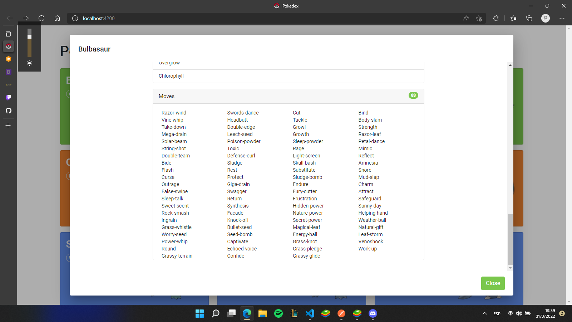Expand the vertical tabs pane icon
The image size is (572, 322).
pos(8,34)
